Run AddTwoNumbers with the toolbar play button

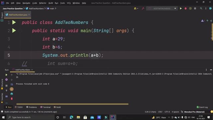(x=181, y=8)
